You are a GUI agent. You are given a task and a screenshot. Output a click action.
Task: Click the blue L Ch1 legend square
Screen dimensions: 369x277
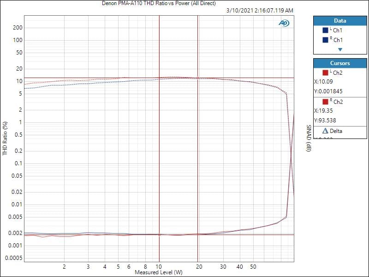tap(326, 30)
